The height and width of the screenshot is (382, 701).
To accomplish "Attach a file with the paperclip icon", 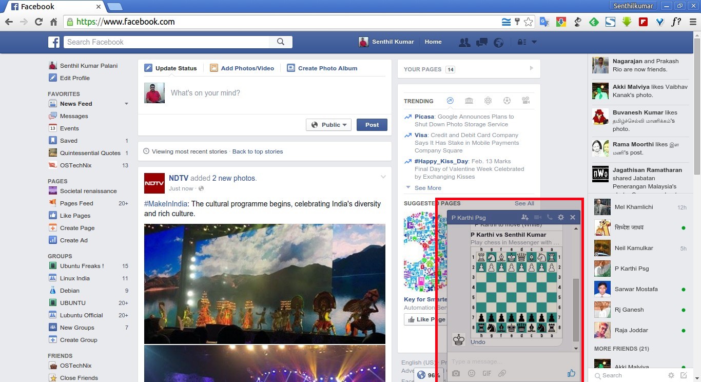I will point(502,373).
